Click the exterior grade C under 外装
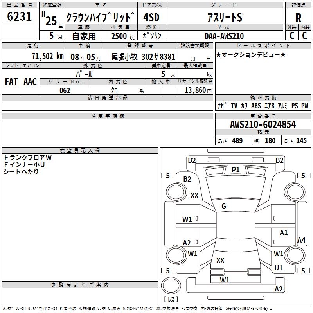 291,36
